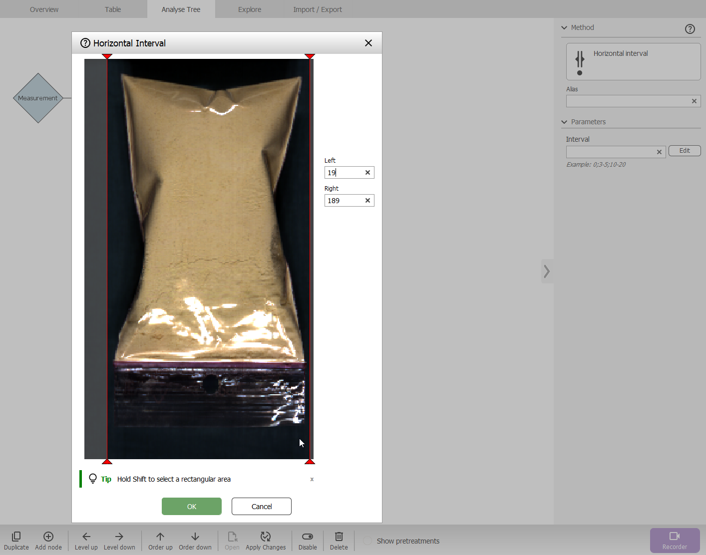Toggle the Disable node switch
706x555 pixels.
308,537
